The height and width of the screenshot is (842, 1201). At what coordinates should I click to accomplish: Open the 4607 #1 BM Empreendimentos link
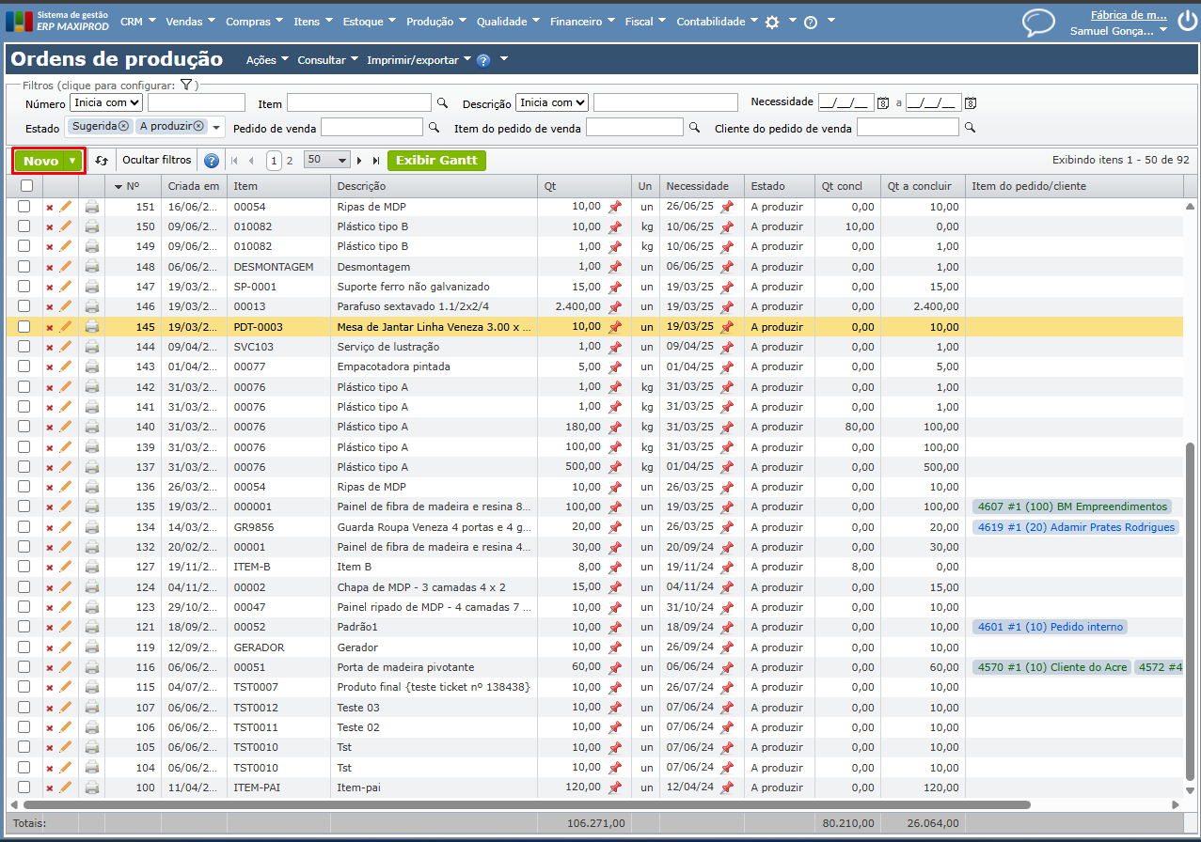coord(1071,507)
